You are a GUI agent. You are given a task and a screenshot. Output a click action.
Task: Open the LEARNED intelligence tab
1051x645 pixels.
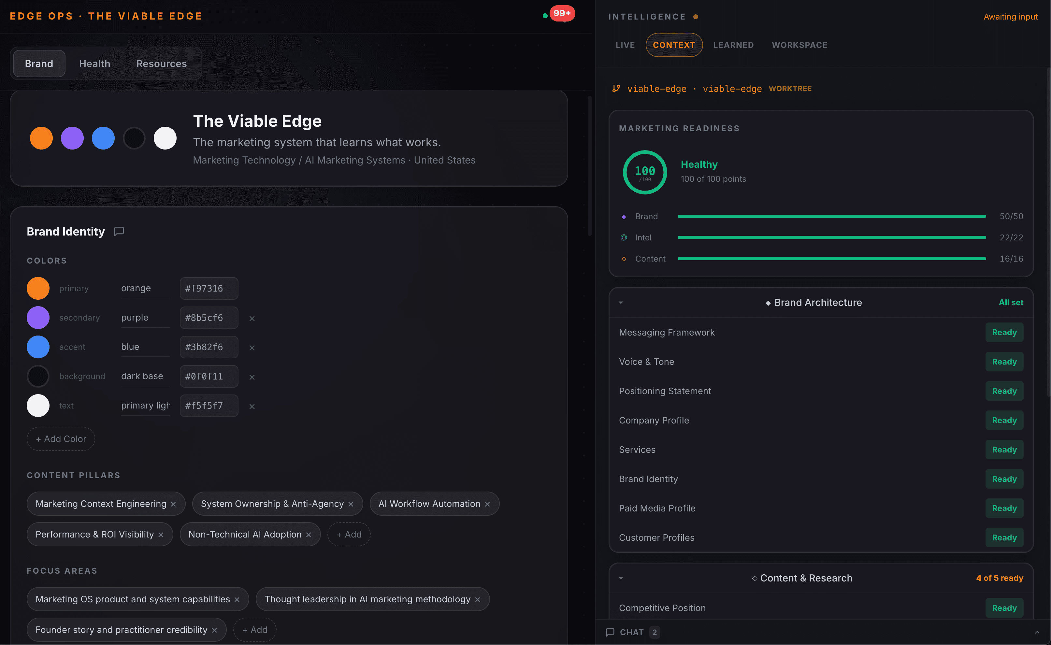point(733,45)
